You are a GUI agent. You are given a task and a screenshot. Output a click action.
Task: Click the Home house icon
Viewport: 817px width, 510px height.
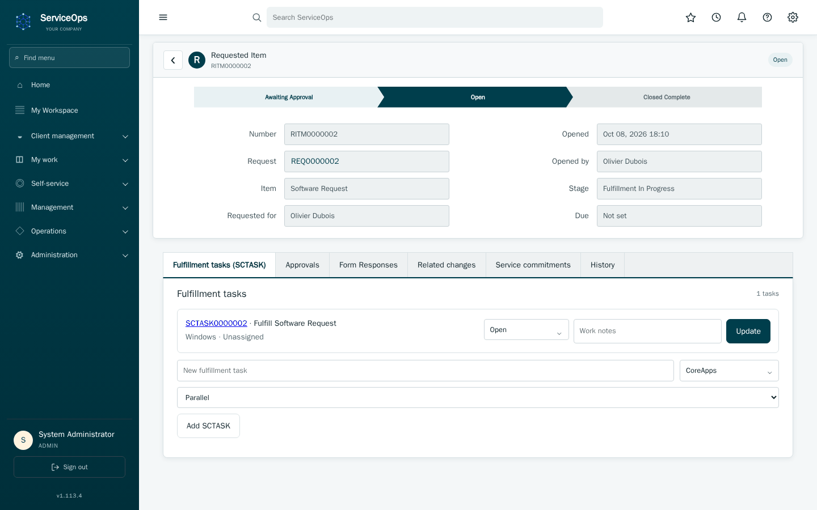point(20,85)
